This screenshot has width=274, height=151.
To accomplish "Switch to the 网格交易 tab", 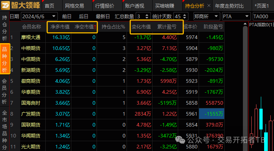I will click(x=75, y=6).
